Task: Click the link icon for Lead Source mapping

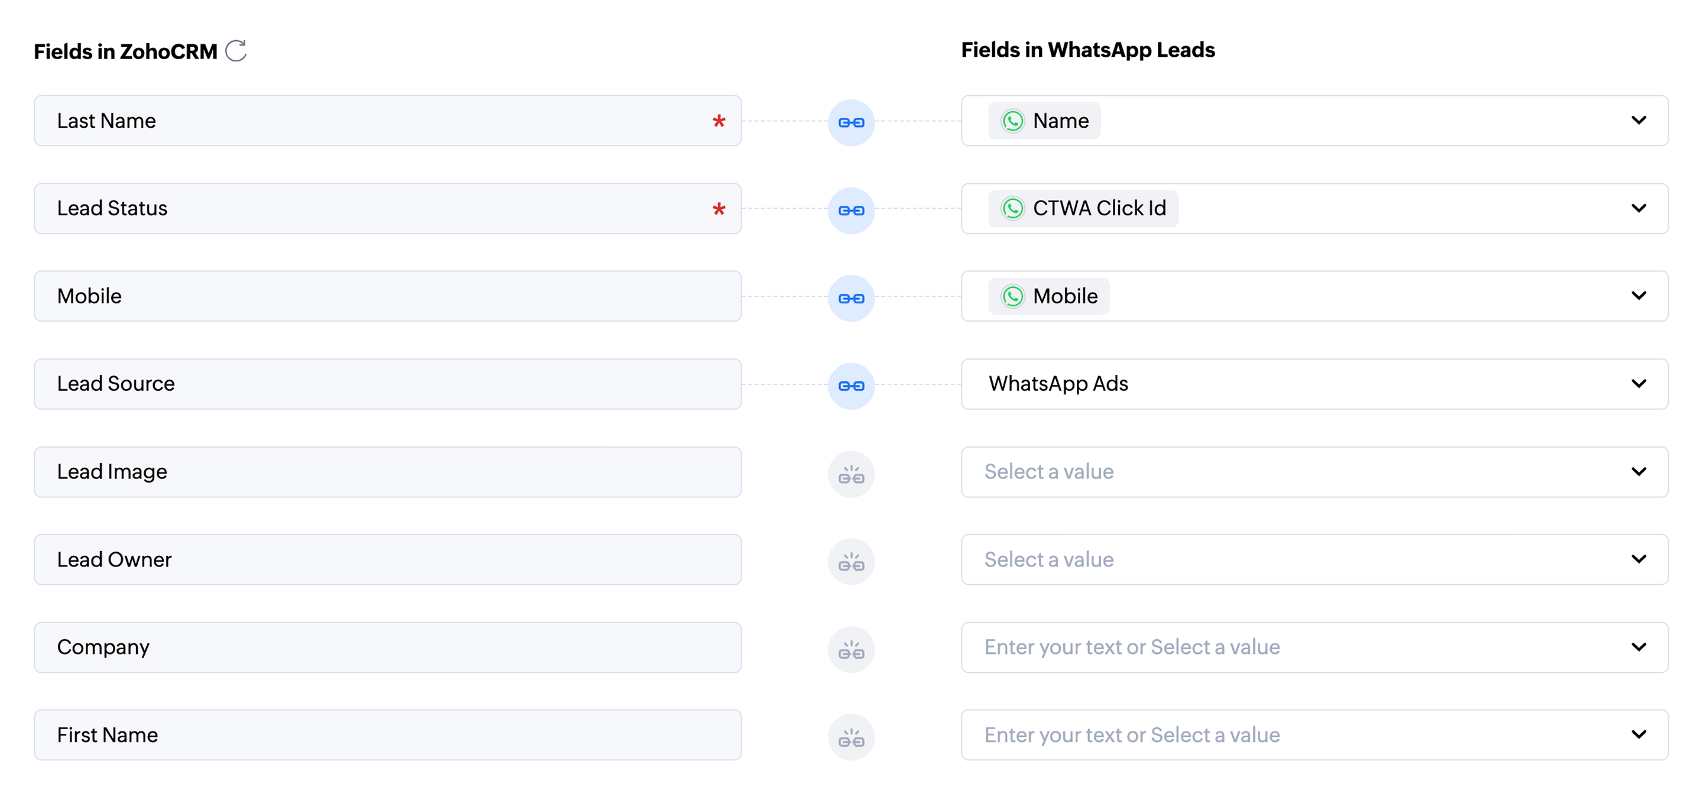Action: point(851,386)
